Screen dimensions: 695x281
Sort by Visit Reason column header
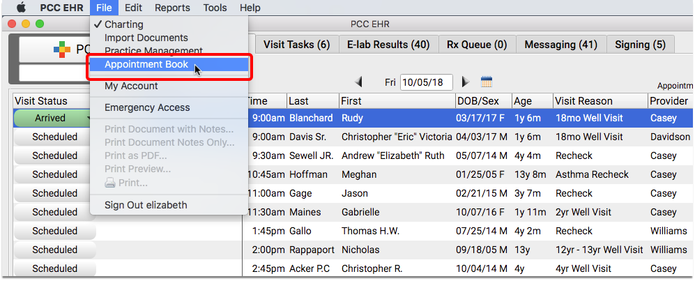pyautogui.click(x=600, y=102)
